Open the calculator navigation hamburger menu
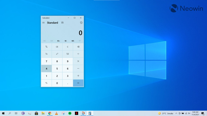207x116 pixels. [x=43, y=23]
